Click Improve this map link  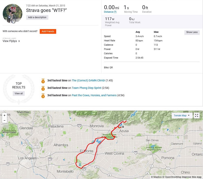(x=192, y=177)
